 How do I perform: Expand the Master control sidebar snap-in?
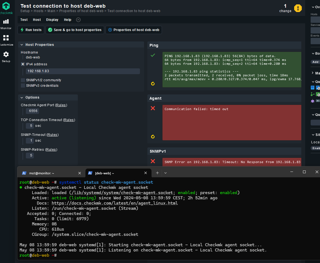click(313, 73)
